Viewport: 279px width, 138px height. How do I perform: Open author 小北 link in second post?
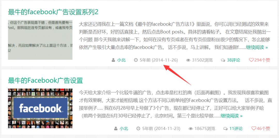click(124, 129)
